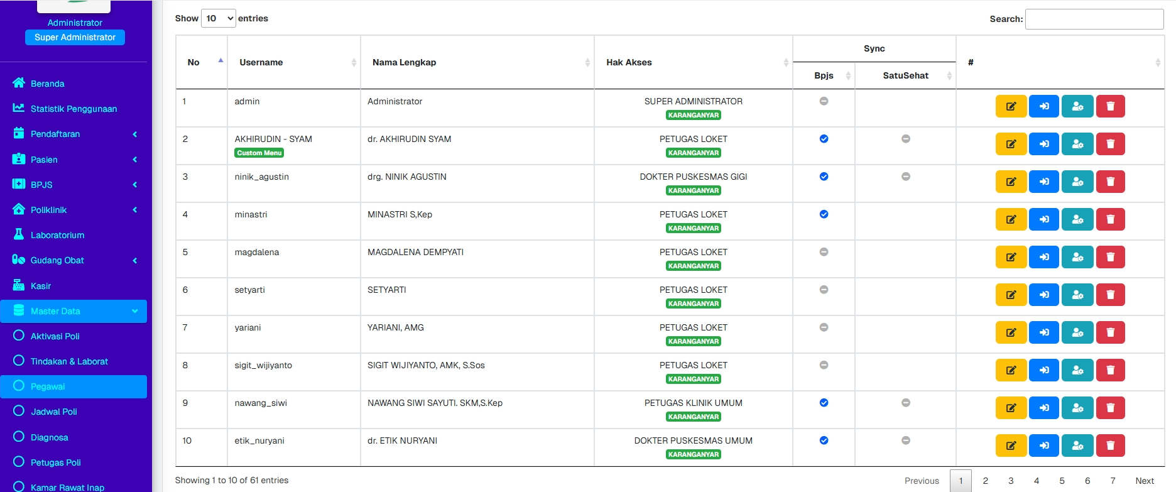Click the red delete icon for minastri

click(1110, 219)
